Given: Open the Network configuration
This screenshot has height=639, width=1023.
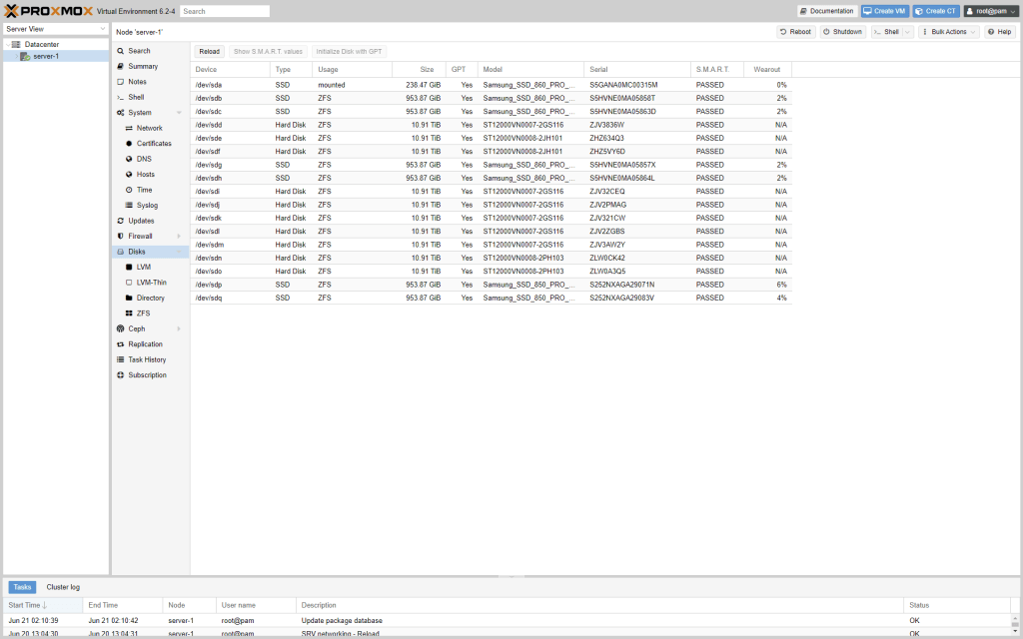Looking at the screenshot, I should click(x=150, y=129).
